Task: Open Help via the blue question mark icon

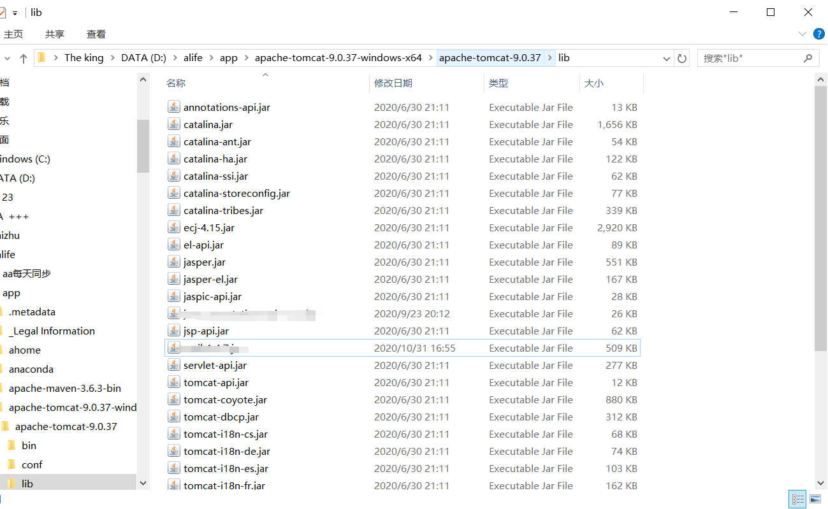Action: coord(818,34)
